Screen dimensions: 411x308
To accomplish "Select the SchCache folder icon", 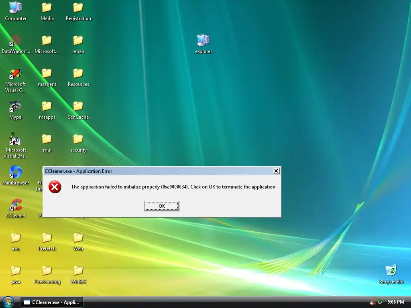I will click(x=78, y=110).
